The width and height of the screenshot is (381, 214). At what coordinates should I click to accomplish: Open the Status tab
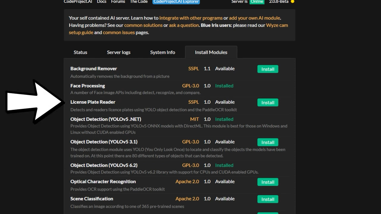coord(80,52)
